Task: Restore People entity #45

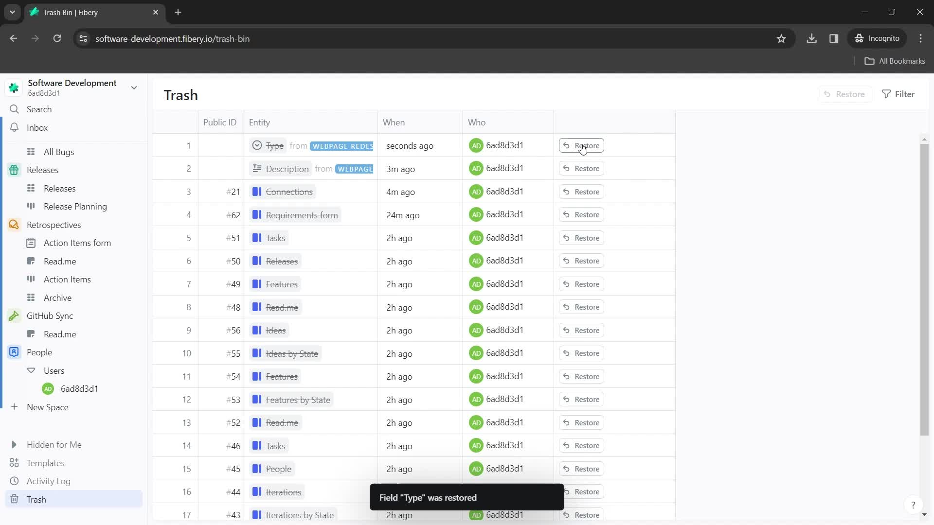Action: pyautogui.click(x=581, y=469)
